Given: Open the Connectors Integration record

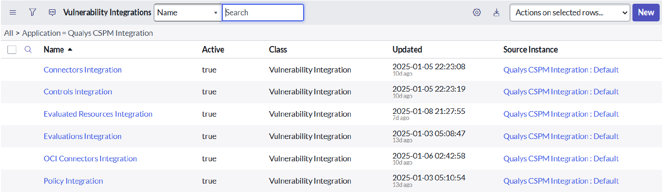Looking at the screenshot, I should click(x=82, y=70).
